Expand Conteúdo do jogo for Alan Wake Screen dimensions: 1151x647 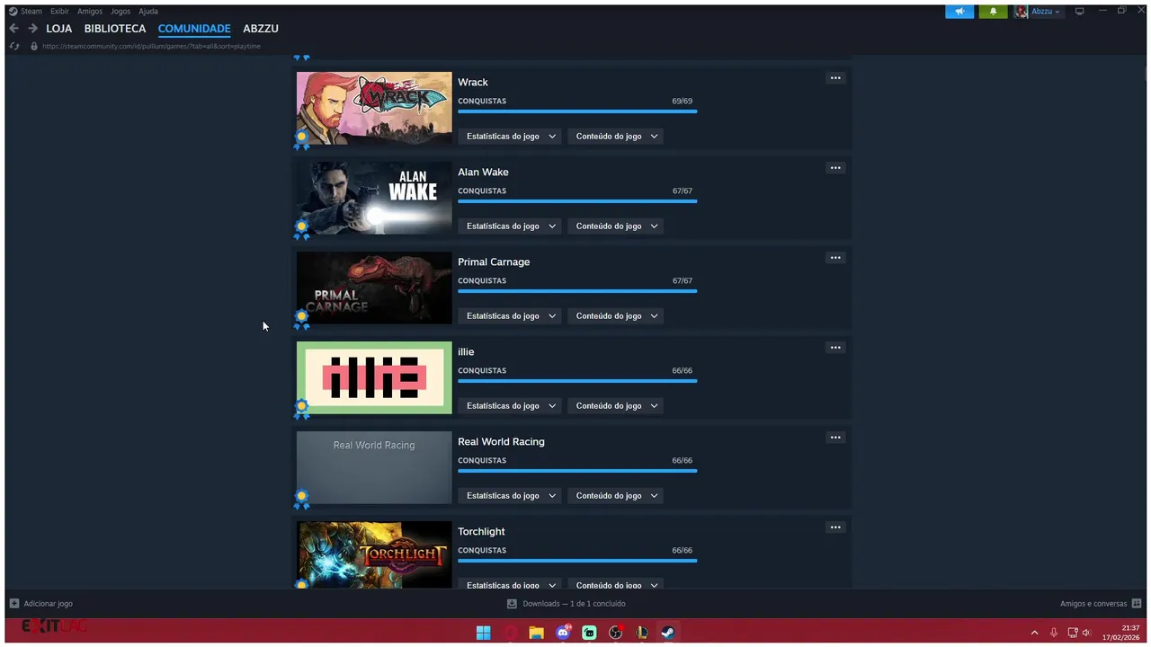(616, 226)
